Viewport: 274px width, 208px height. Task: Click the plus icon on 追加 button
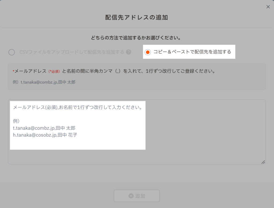pos(131,196)
